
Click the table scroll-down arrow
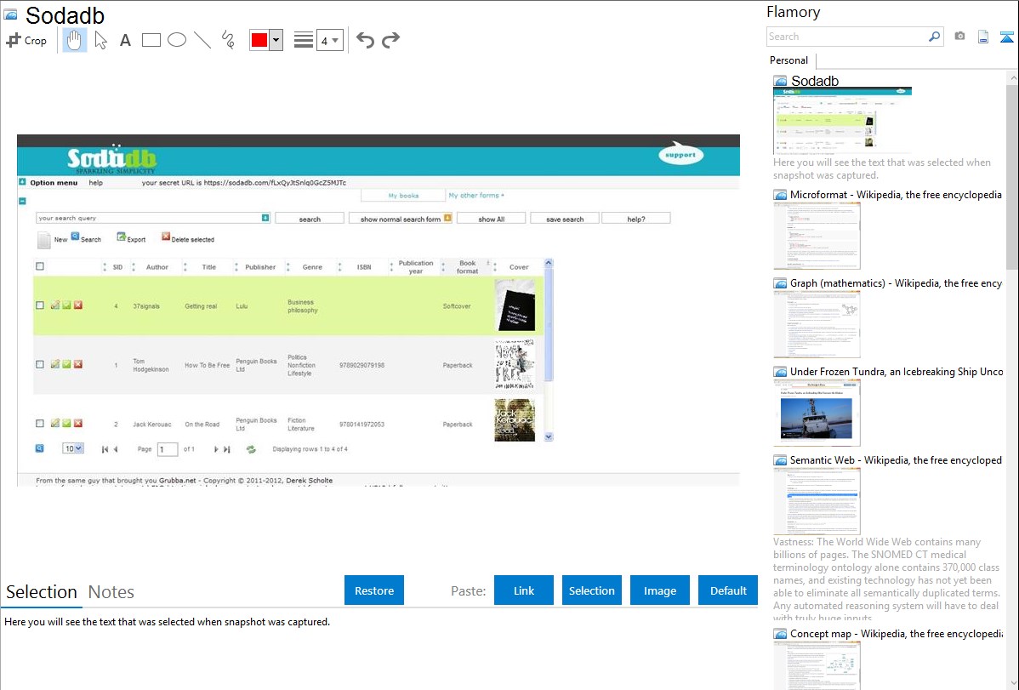pos(549,437)
